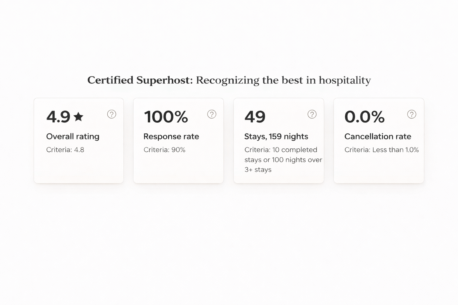
Task: Click the Response rate label
Action: pyautogui.click(x=171, y=136)
